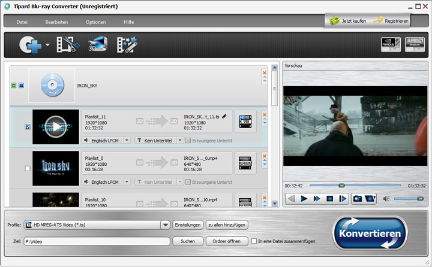432x267 pixels.
Task: Move Playlist_0 down with blue arrow
Action: pyautogui.click(x=265, y=165)
